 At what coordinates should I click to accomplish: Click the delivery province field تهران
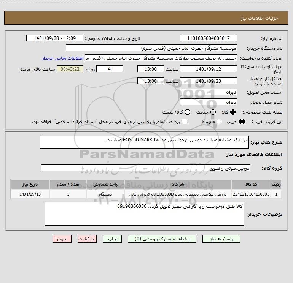(x=209, y=92)
